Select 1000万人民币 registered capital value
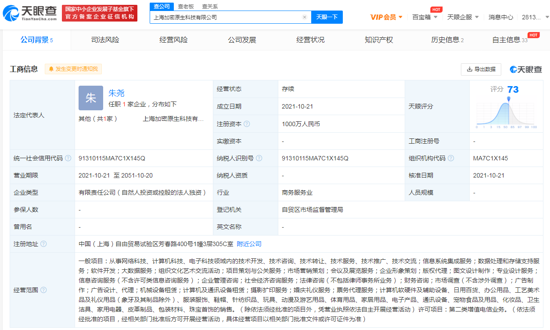 pyautogui.click(x=301, y=124)
